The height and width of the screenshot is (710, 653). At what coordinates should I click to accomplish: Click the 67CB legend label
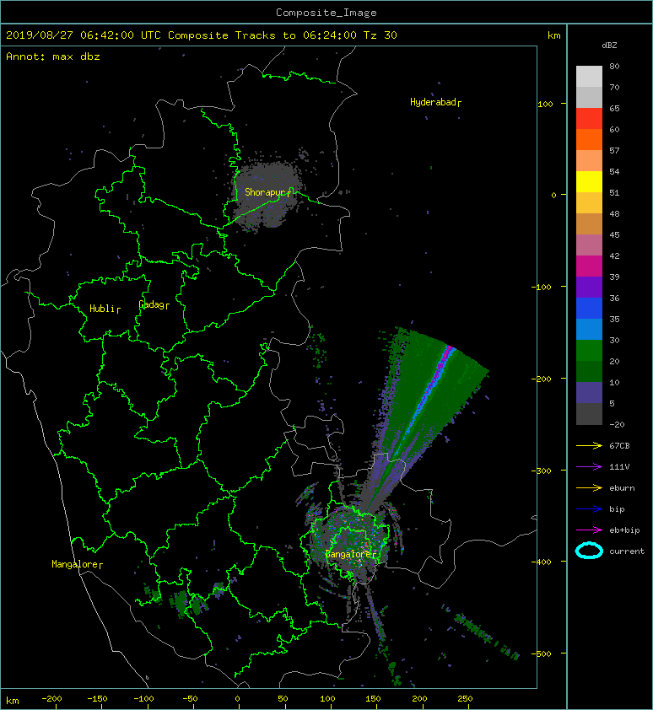619,446
